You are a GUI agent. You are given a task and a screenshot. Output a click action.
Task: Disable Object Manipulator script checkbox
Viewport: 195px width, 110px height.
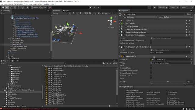[124, 32]
